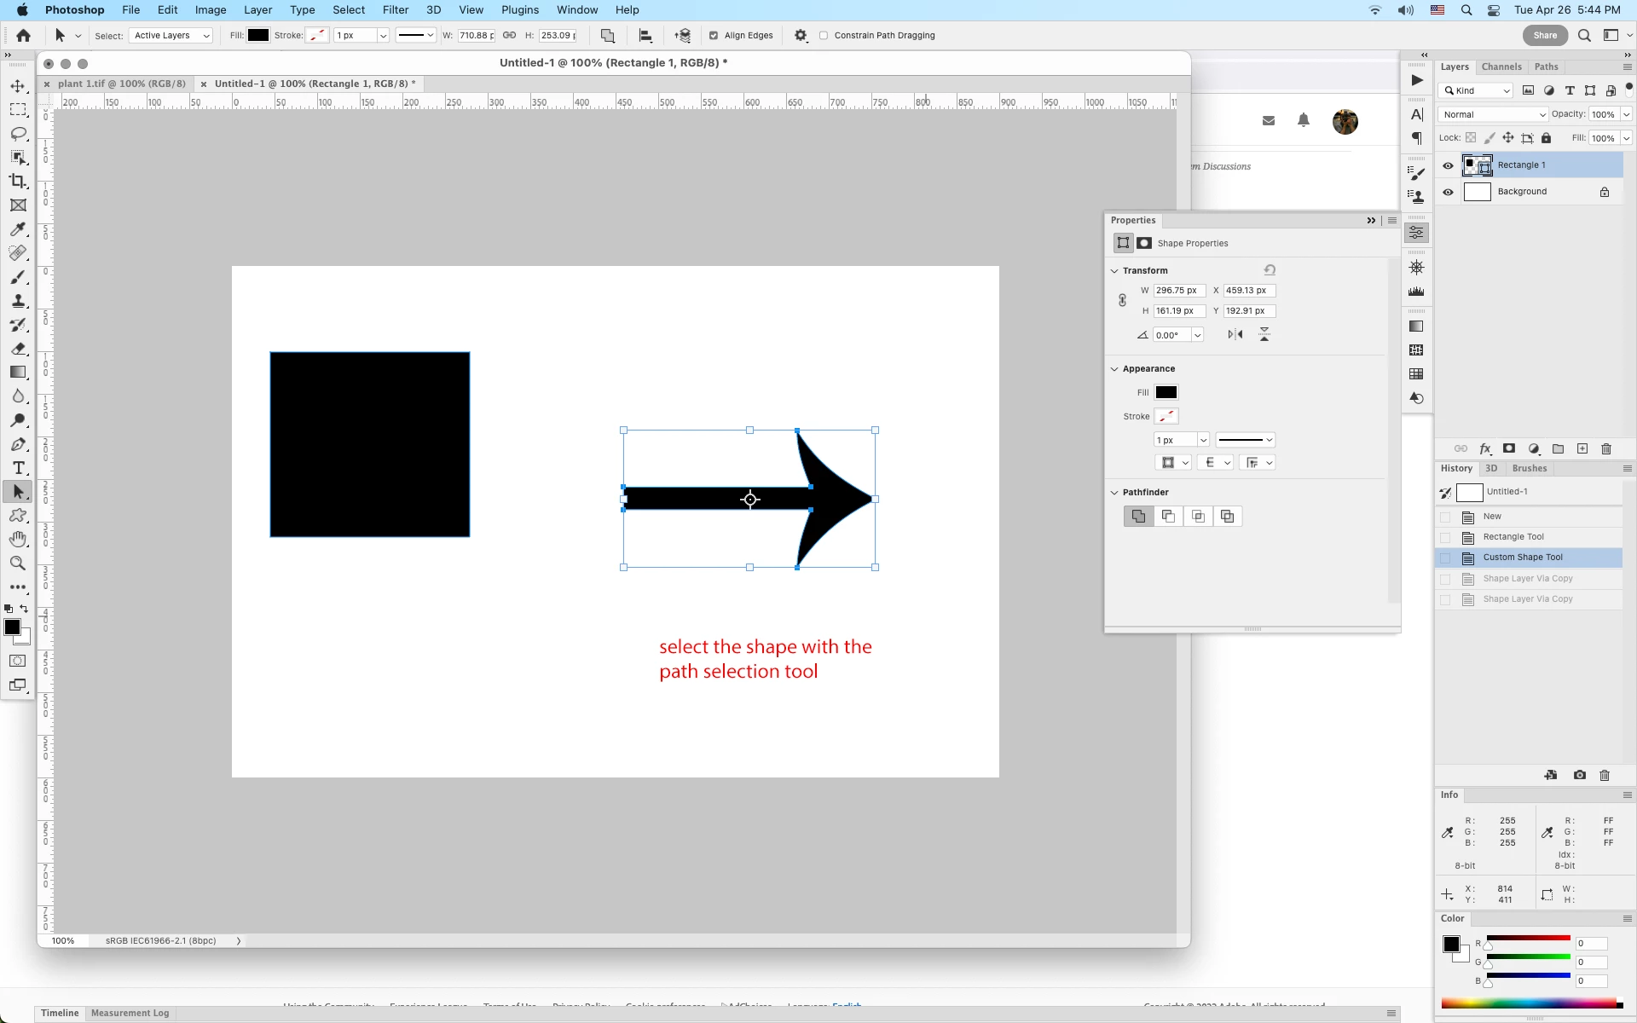1637x1023 pixels.
Task: Select the Horizontal Type tool
Action: (18, 468)
